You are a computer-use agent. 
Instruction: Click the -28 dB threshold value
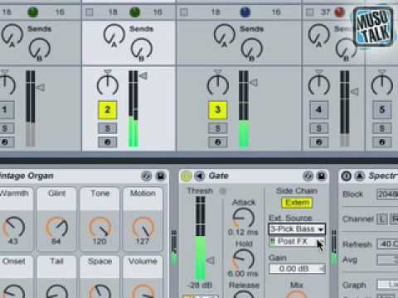point(200,286)
